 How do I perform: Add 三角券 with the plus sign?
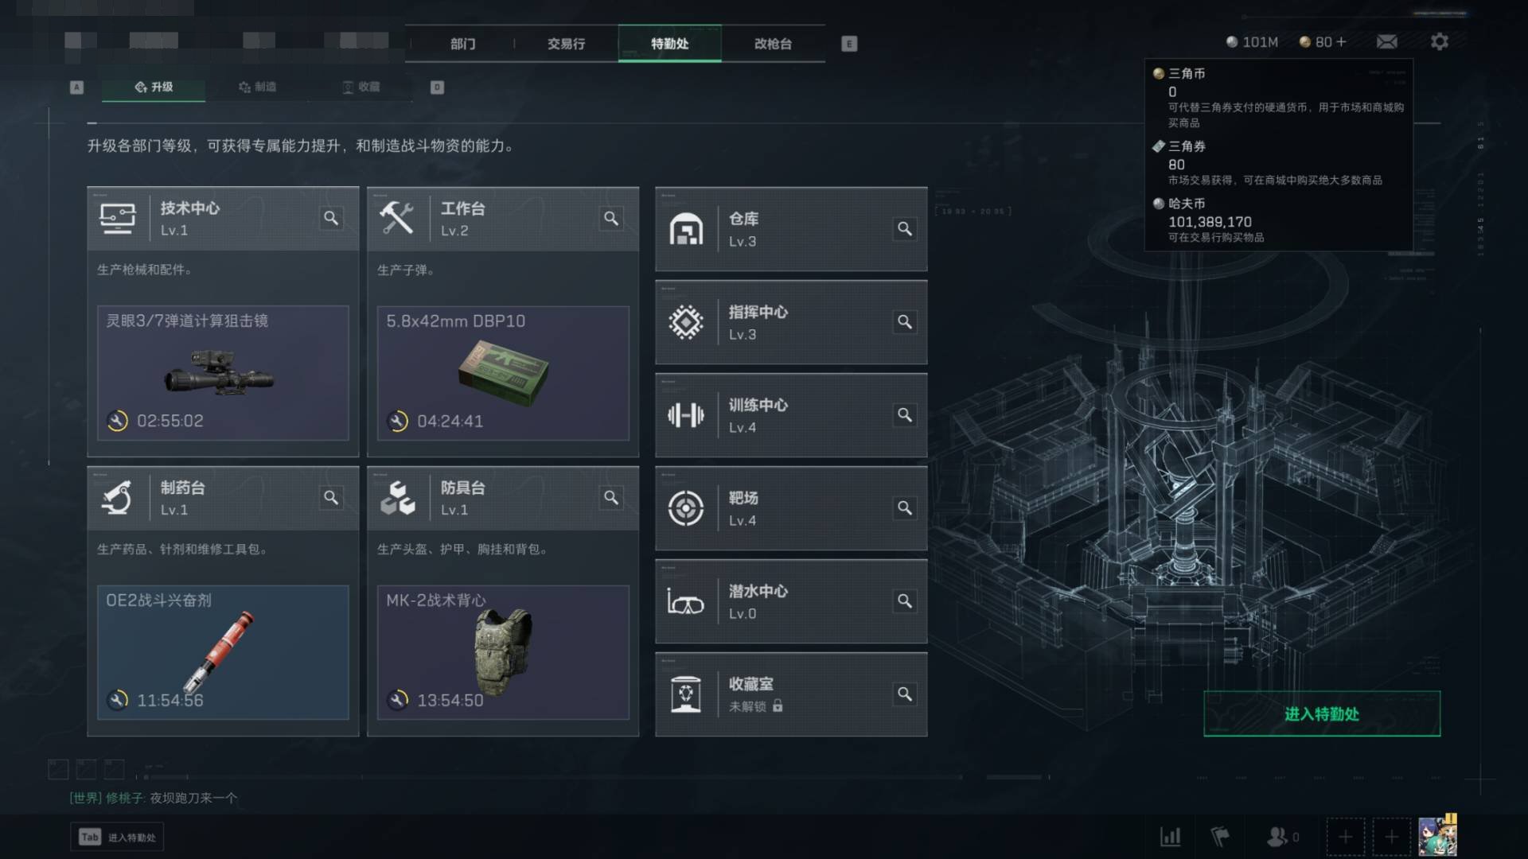(x=1341, y=41)
